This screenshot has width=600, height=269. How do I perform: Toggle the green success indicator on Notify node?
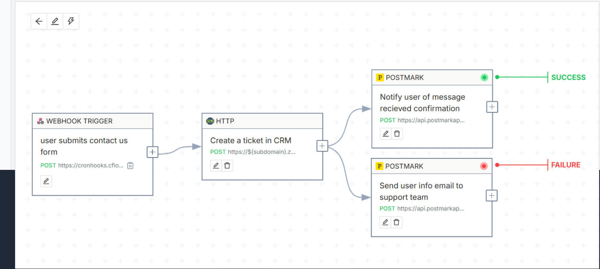(484, 77)
